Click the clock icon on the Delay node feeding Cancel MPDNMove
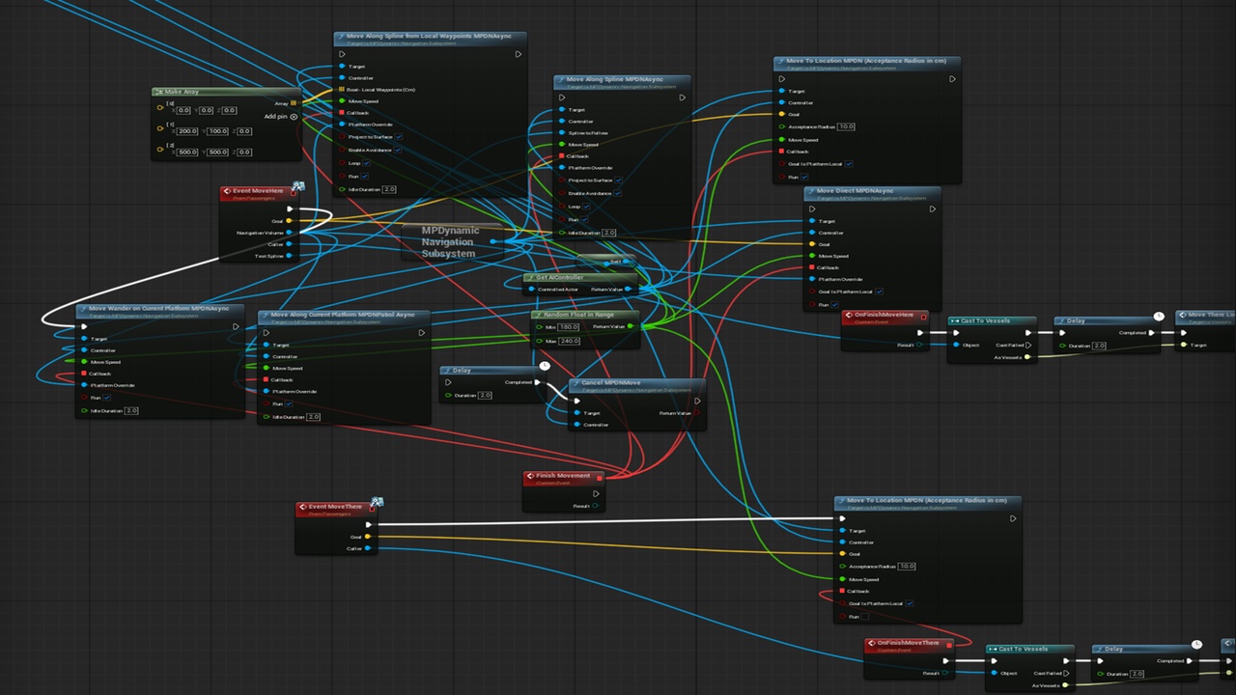The image size is (1236, 695). (x=545, y=365)
